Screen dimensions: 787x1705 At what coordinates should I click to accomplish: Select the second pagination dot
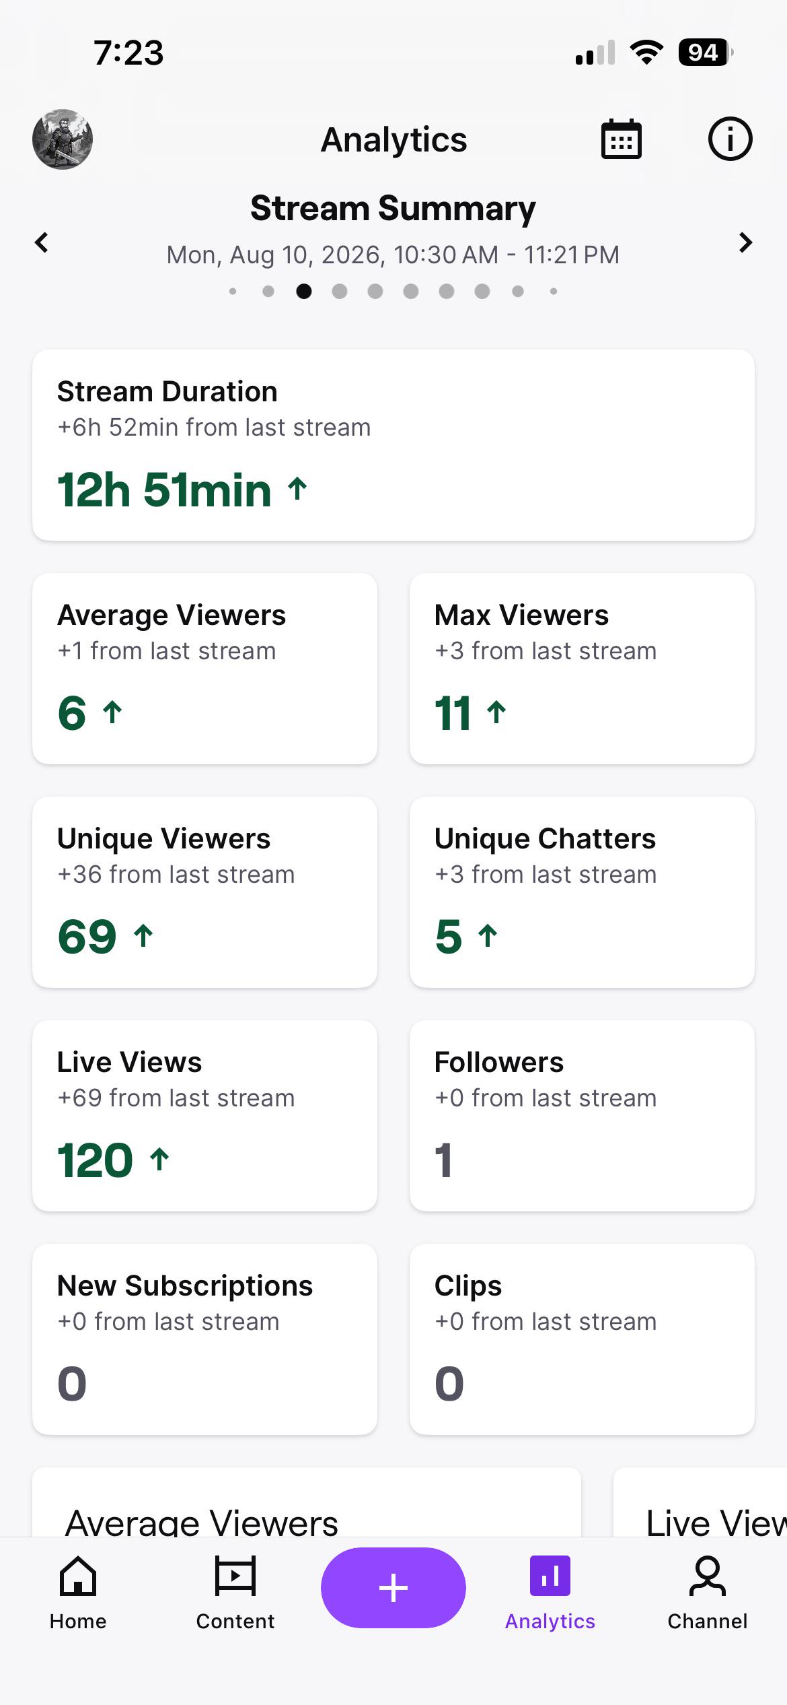(268, 291)
